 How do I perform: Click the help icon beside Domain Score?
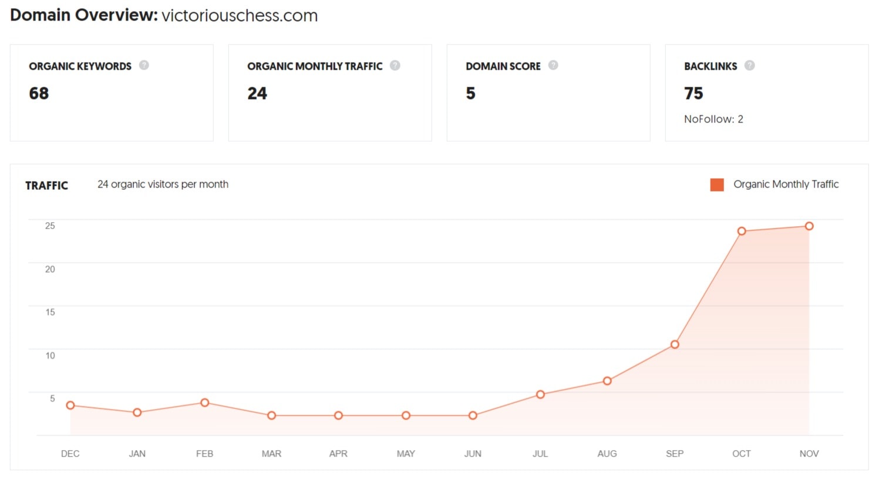point(553,65)
